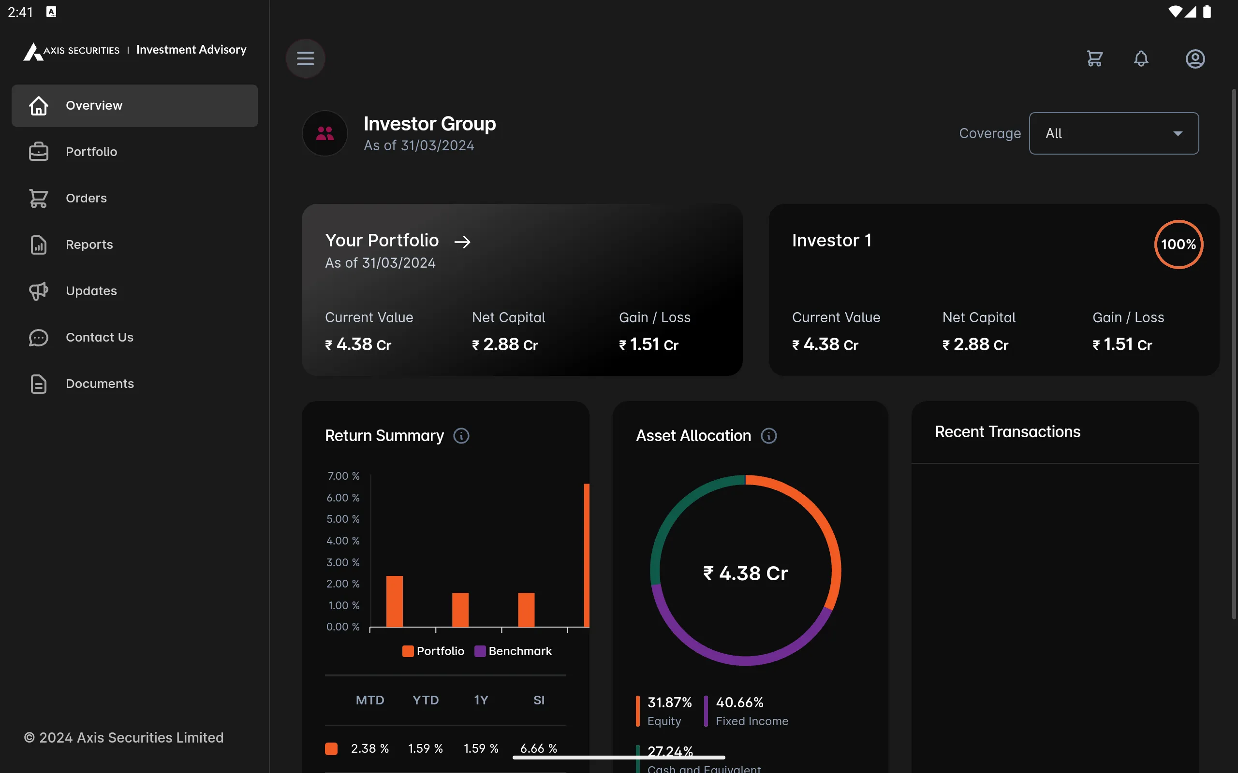
Task: Open Documents menu item
Action: [x=134, y=384]
